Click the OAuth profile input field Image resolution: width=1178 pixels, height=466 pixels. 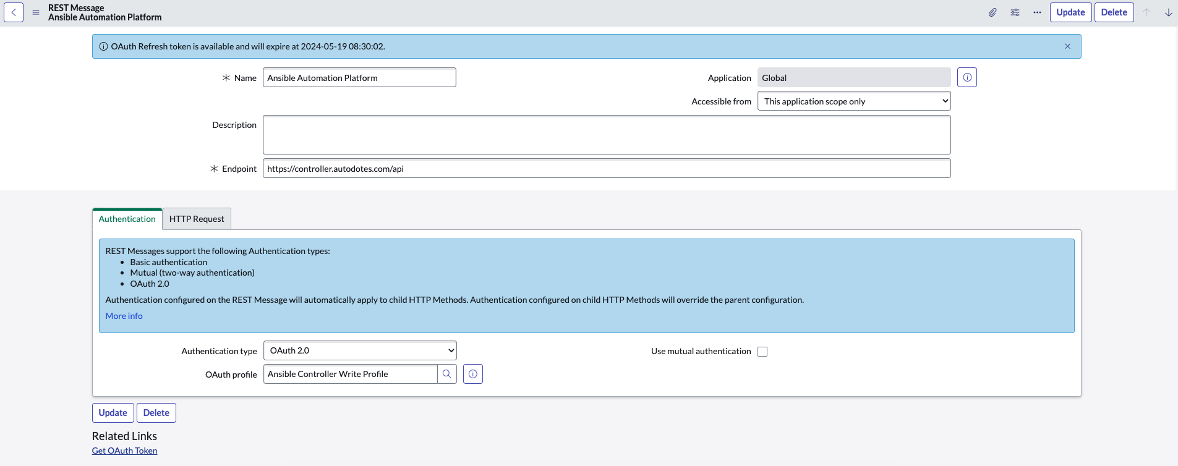(350, 374)
